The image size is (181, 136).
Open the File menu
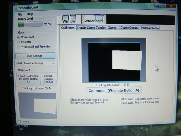coord(20,15)
